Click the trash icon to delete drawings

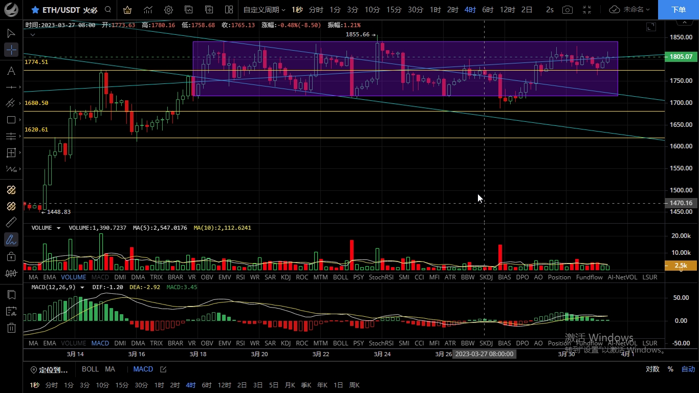(11, 328)
